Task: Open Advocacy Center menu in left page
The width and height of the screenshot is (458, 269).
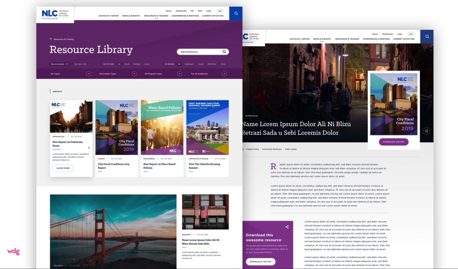Action: pos(108,16)
